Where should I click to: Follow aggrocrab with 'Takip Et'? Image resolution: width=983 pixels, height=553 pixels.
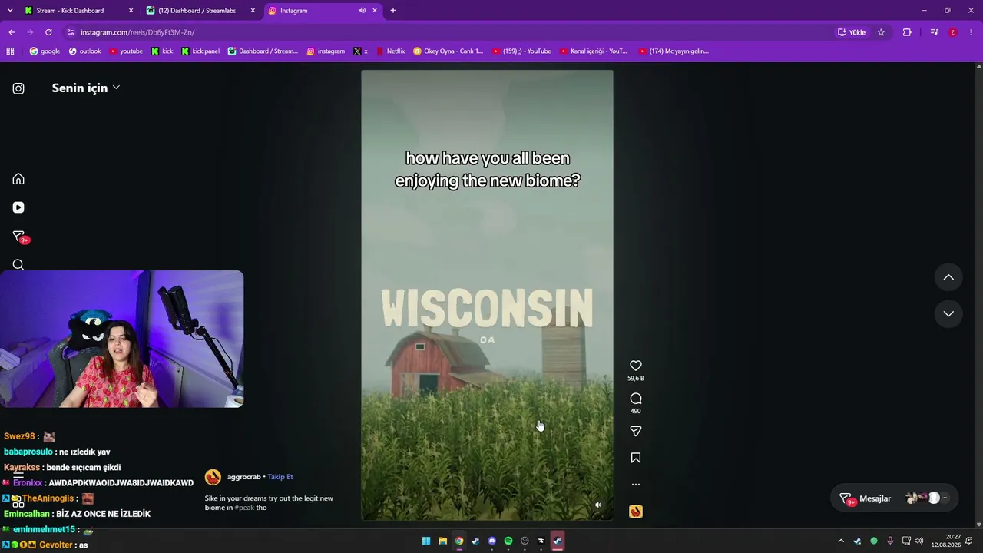[280, 477]
